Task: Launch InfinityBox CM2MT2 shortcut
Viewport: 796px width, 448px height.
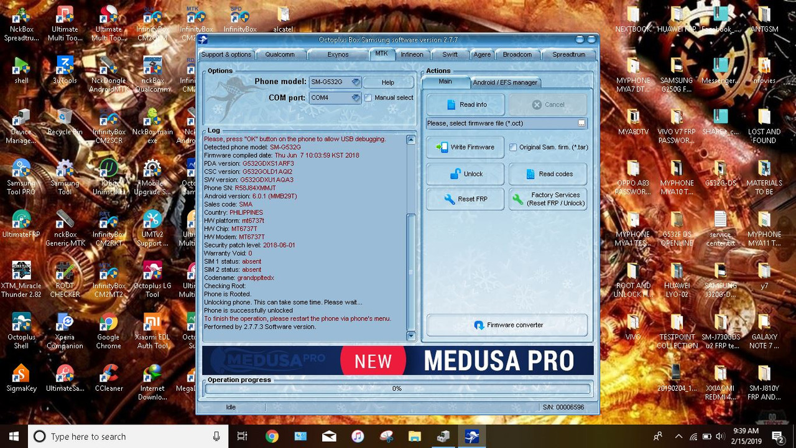Action: point(109,278)
